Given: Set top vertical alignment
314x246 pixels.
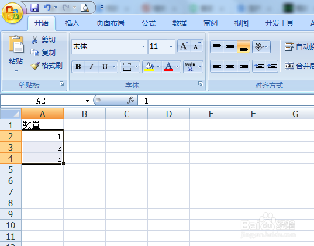Looking at the screenshot, I should pos(217,46).
